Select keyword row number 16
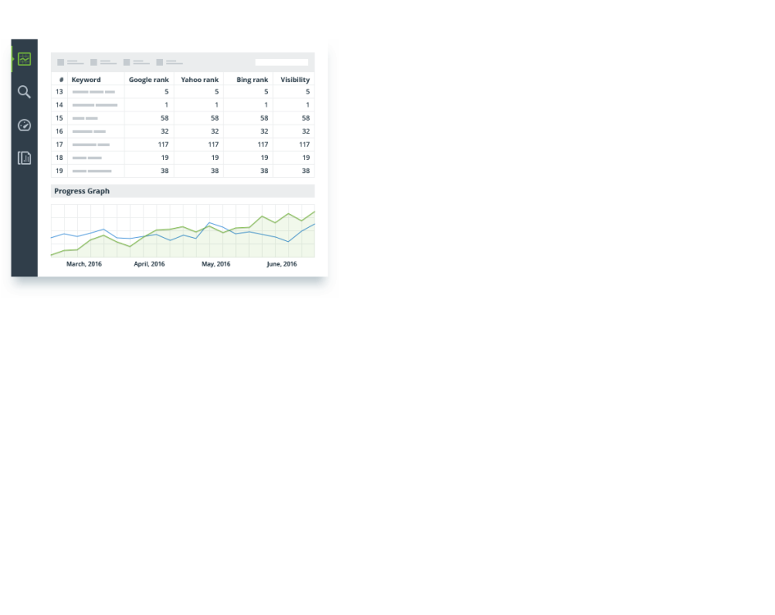The image size is (775, 615). [x=183, y=131]
